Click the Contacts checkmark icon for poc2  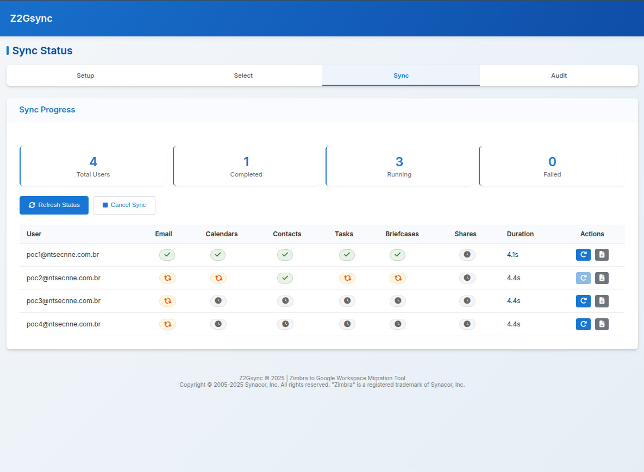click(285, 278)
